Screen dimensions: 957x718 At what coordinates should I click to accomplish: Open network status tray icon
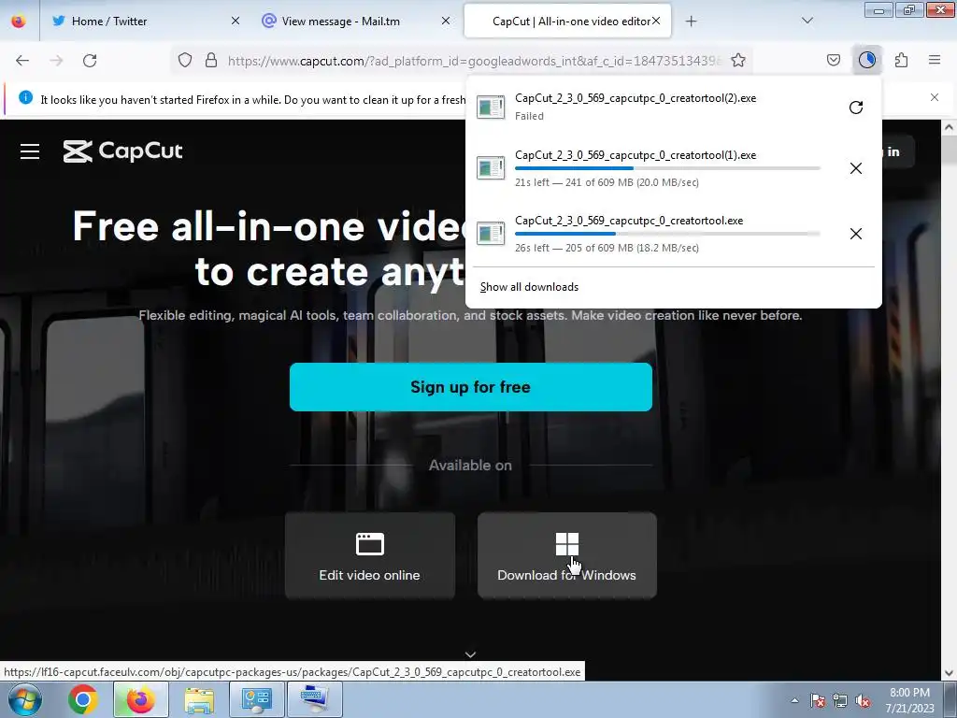(x=840, y=700)
